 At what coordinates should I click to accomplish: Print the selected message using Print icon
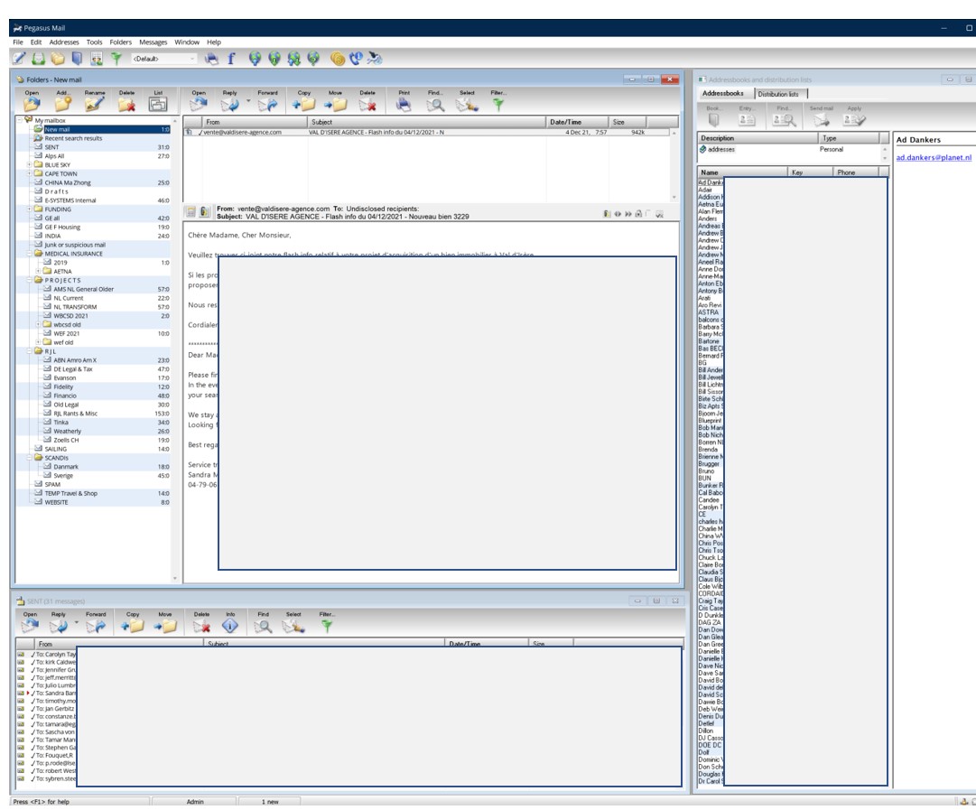point(404,104)
